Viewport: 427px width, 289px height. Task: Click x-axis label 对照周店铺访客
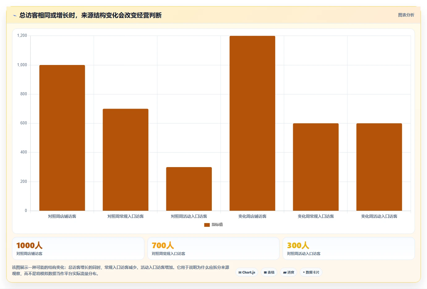point(62,216)
